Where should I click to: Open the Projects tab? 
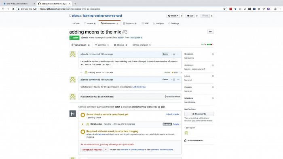pyautogui.click(x=130, y=23)
